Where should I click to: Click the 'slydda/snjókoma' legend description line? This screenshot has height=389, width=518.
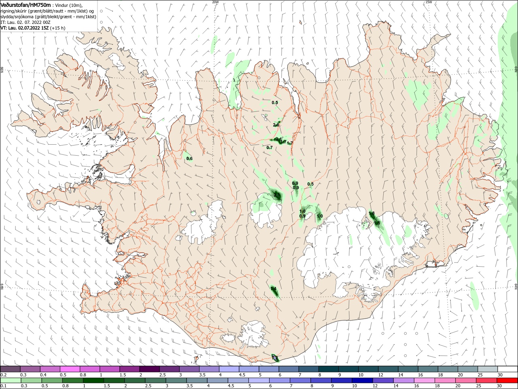point(48,17)
